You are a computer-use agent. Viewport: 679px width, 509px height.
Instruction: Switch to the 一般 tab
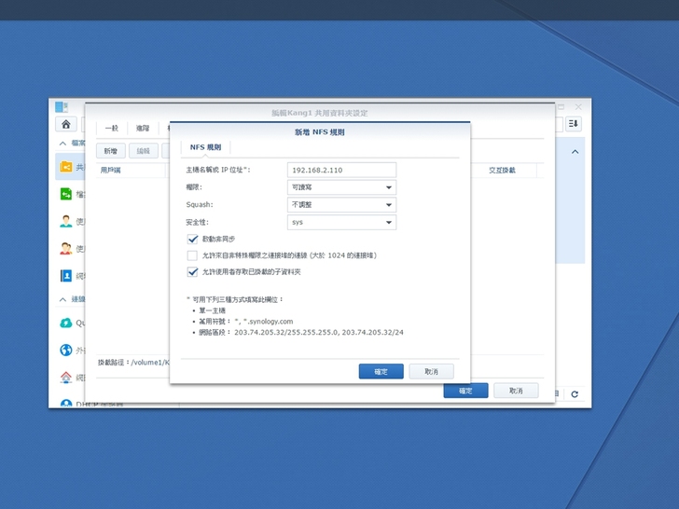point(112,128)
